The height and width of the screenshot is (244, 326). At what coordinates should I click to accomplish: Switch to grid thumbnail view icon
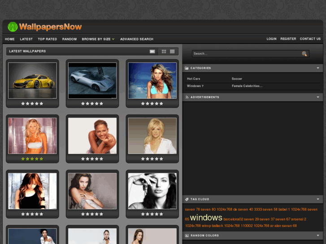pyautogui.click(x=164, y=51)
